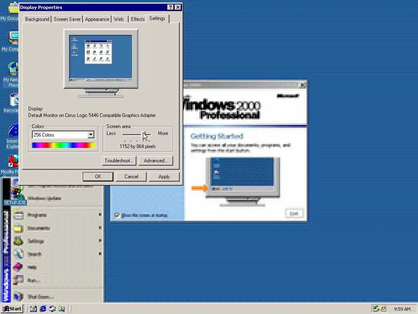Apply the display settings

pos(164,177)
